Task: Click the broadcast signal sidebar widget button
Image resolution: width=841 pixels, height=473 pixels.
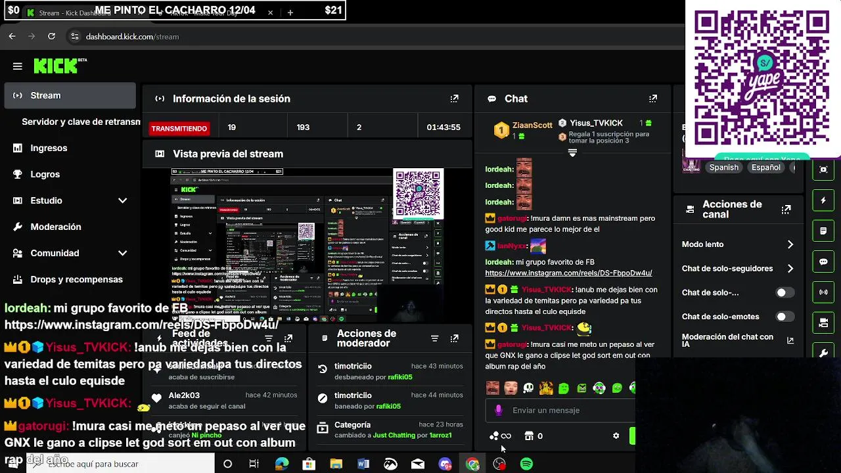Action: pyautogui.click(x=823, y=292)
